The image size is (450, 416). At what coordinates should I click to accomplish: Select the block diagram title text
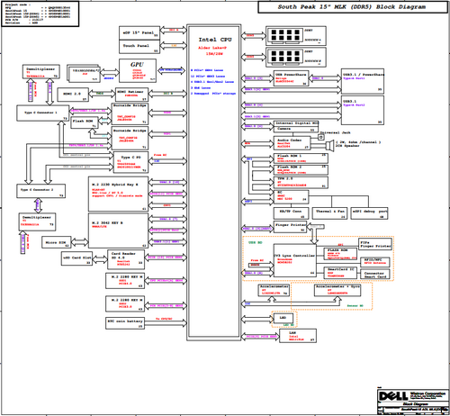351,7
